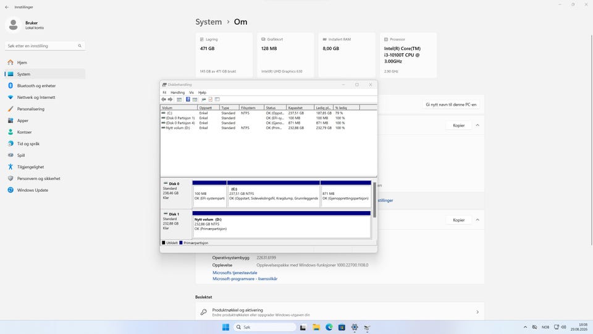593x334 pixels.
Task: Open Nettverk og Internett settings
Action: click(x=44, y=97)
